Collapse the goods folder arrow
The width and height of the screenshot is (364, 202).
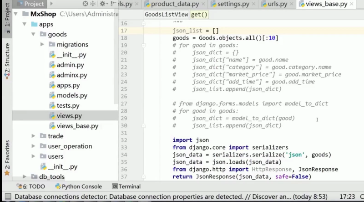click(x=33, y=34)
